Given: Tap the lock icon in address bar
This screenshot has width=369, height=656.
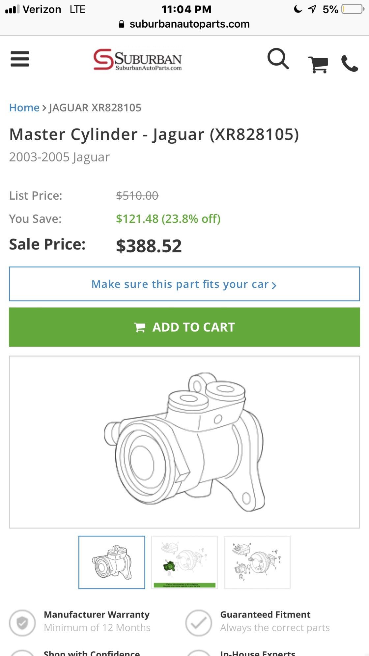Looking at the screenshot, I should click(x=122, y=24).
